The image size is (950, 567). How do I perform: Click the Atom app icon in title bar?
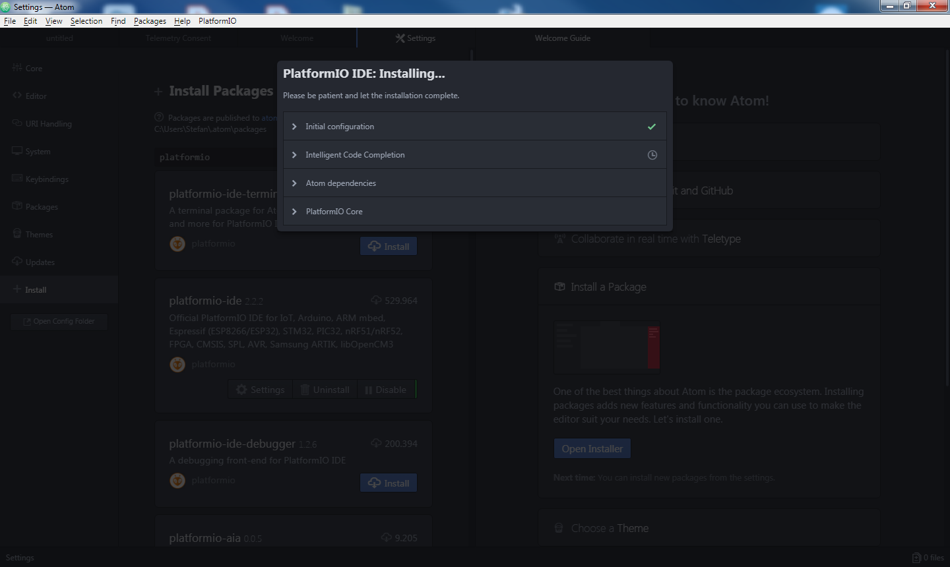pos(6,7)
